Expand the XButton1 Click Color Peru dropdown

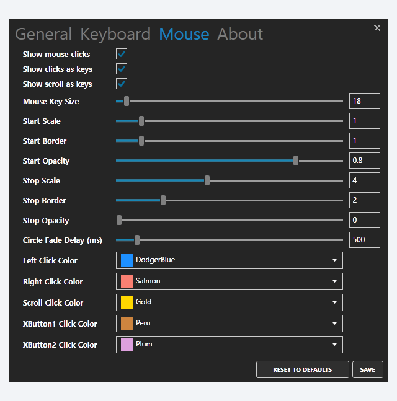pos(230,324)
